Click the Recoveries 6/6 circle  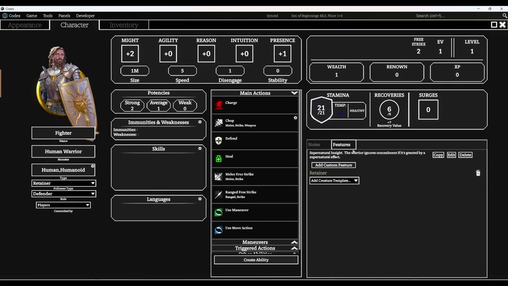tap(389, 110)
